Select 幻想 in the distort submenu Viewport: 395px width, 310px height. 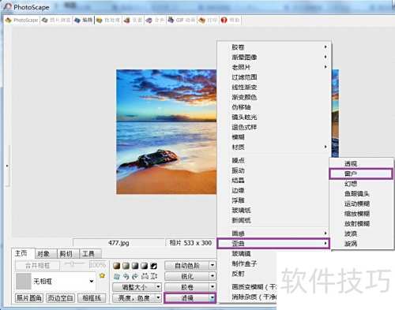361,184
